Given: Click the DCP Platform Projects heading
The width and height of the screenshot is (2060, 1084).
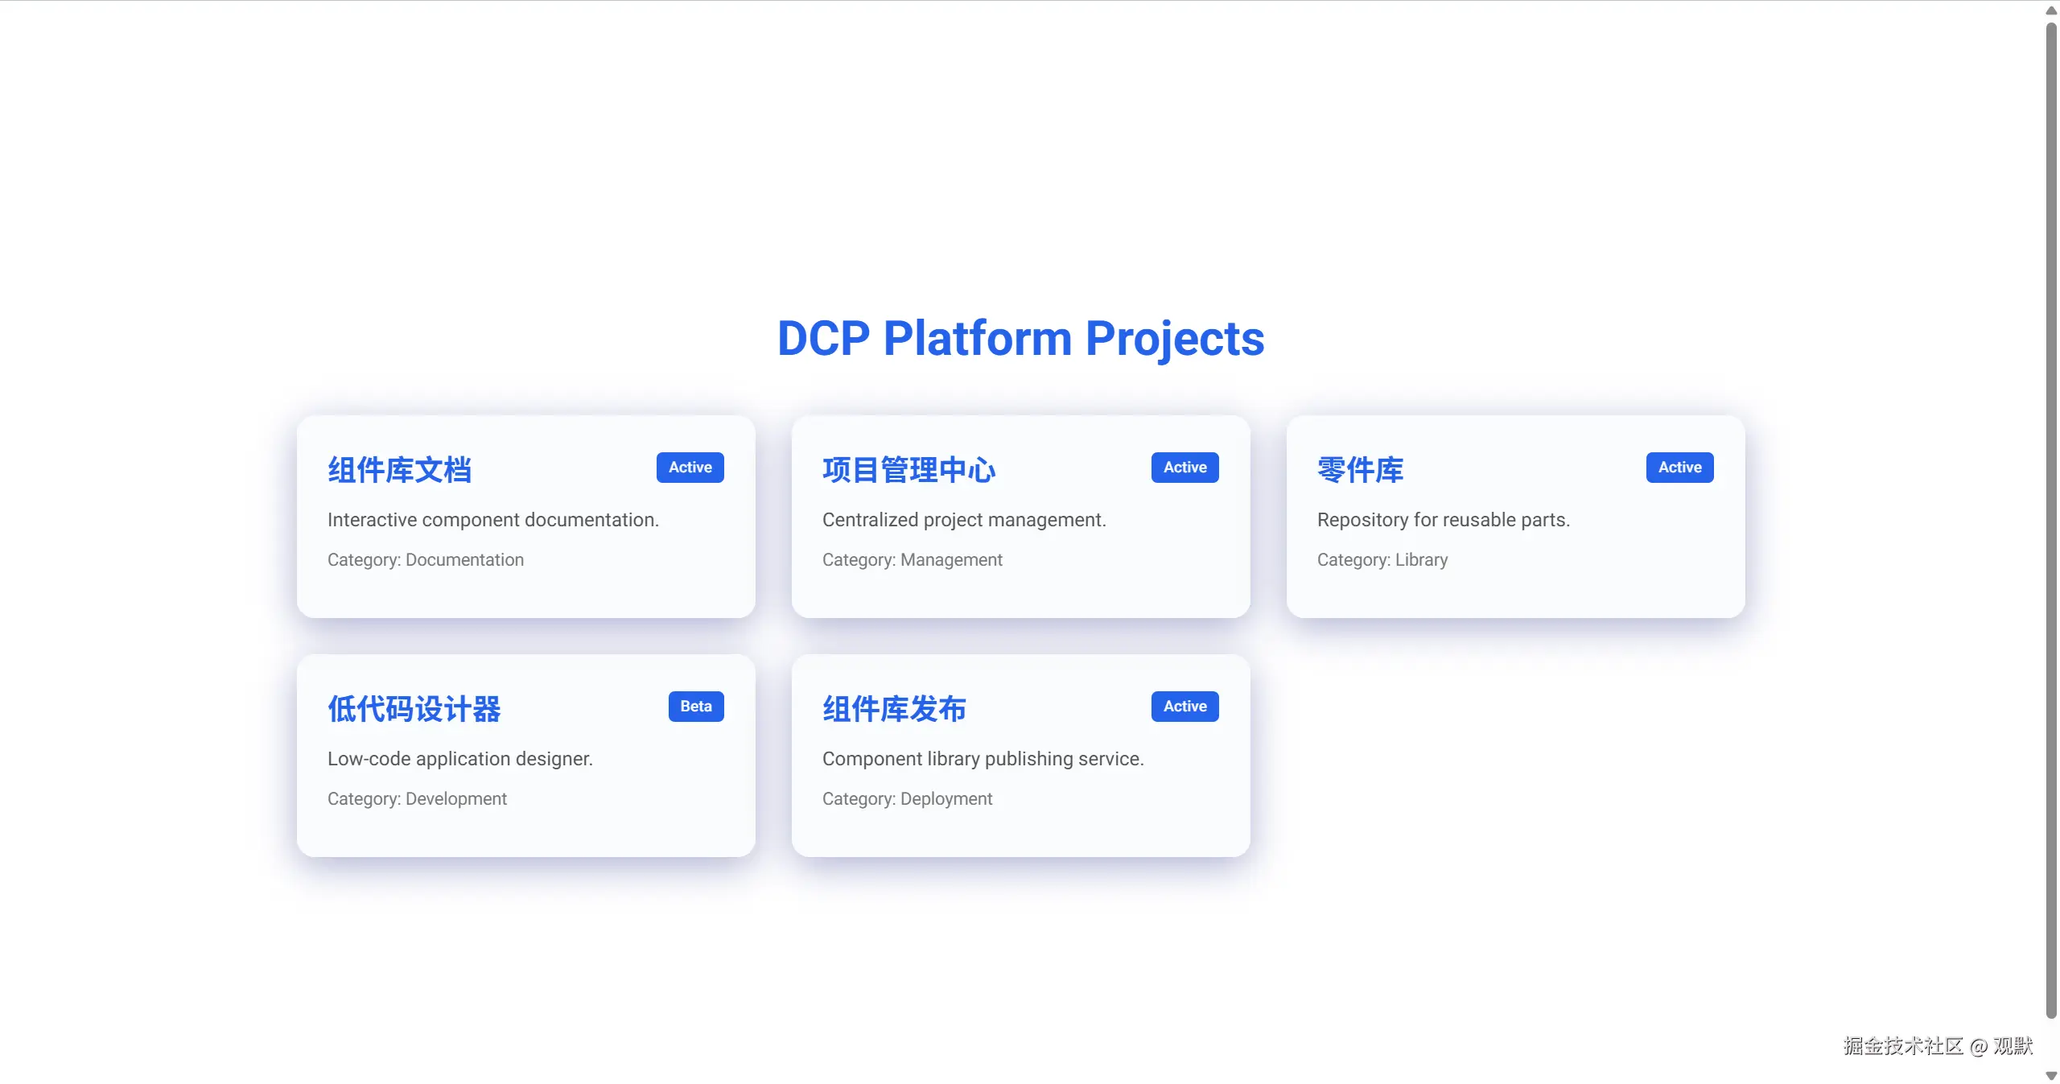Looking at the screenshot, I should coord(1020,338).
